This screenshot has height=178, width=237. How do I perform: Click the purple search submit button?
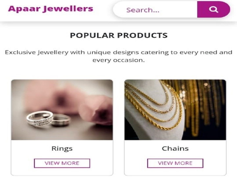pos(214,10)
